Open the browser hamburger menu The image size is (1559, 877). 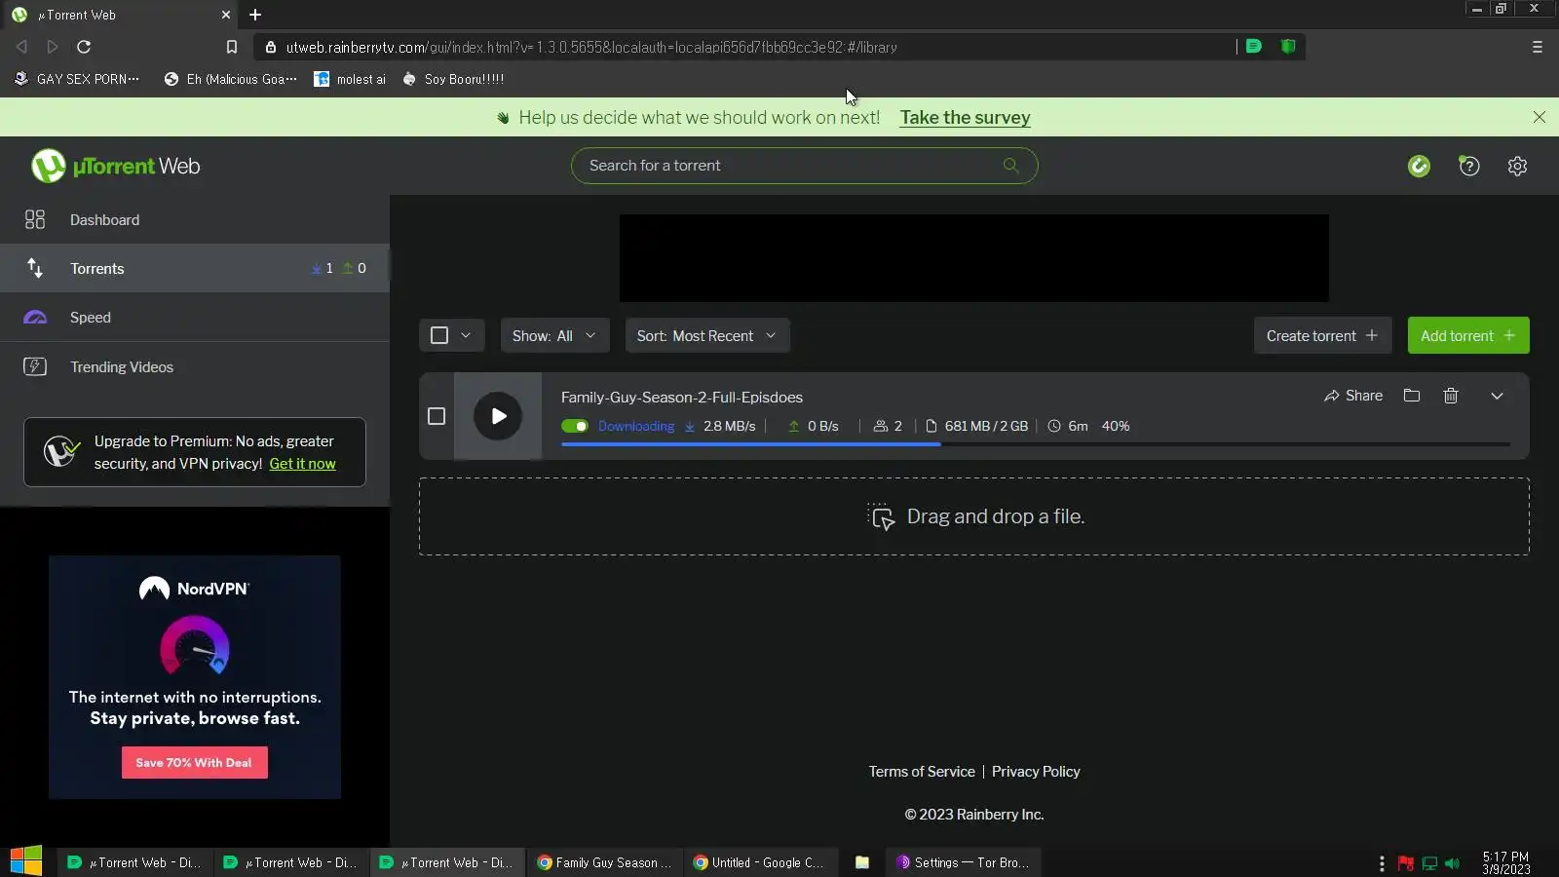pos(1538,47)
